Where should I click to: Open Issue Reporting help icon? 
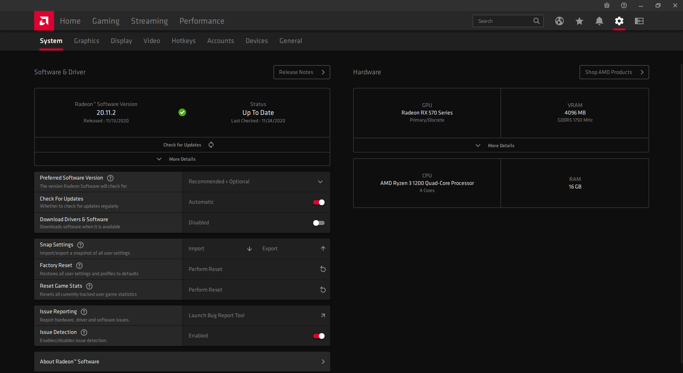point(84,312)
